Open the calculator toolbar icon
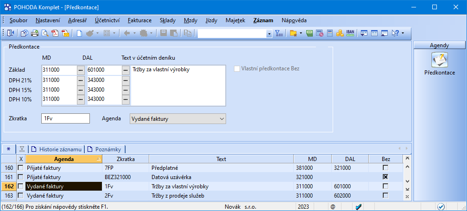 (330, 33)
